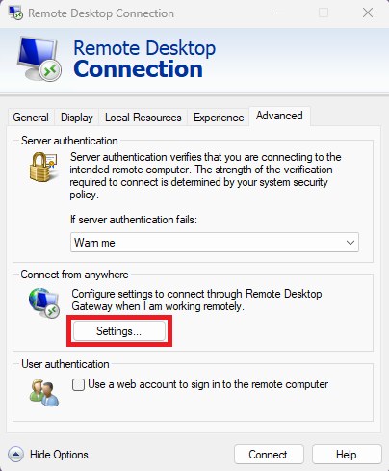Click the Connect button
Screen dimensions: 389x471
[269, 455]
